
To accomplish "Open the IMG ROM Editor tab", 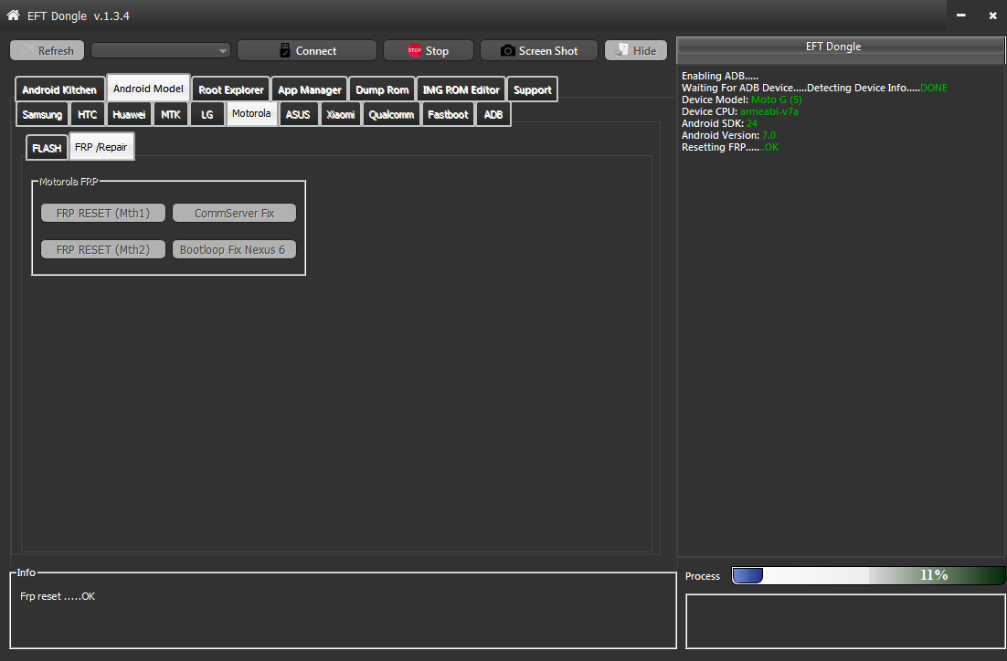I will 461,89.
